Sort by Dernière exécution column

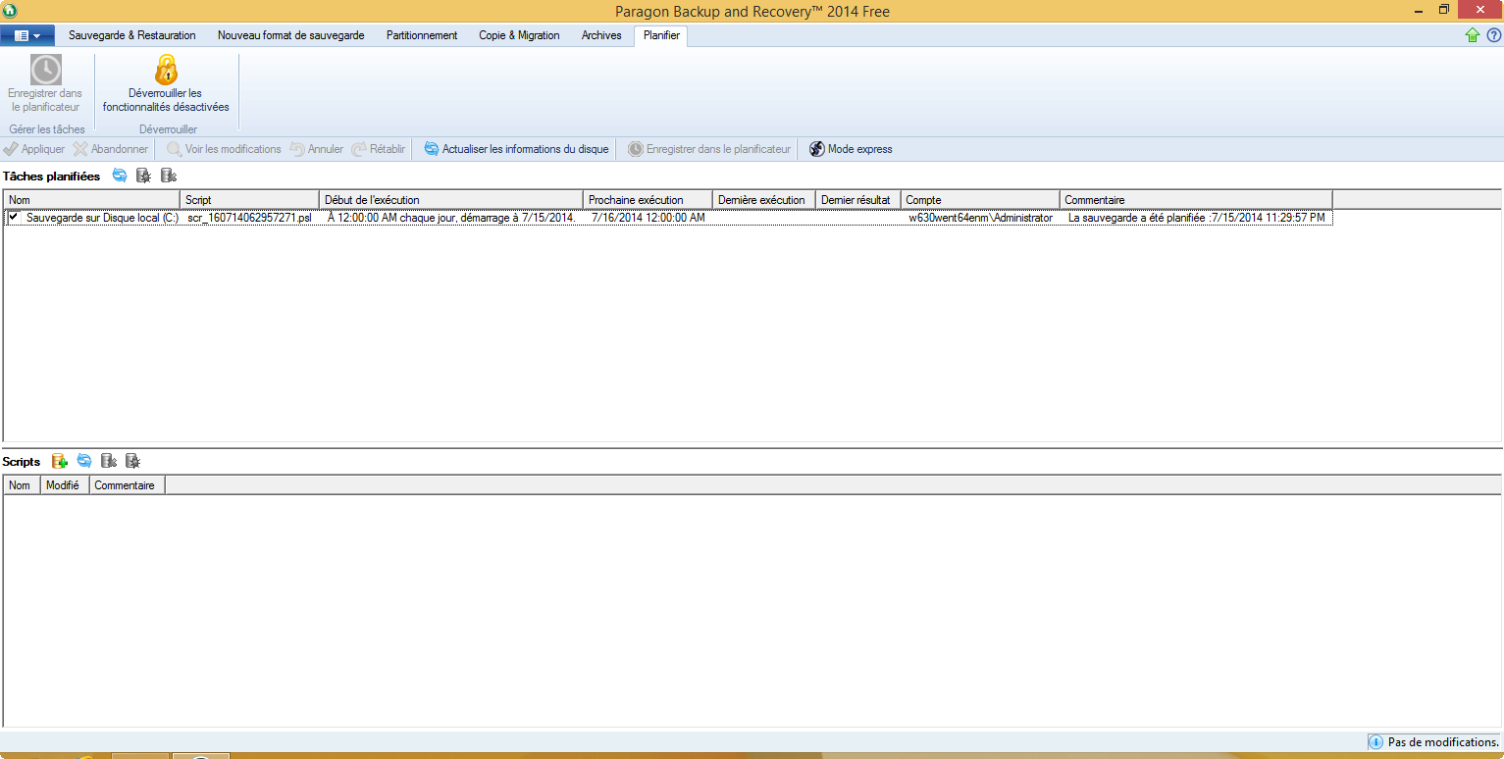pyautogui.click(x=764, y=199)
